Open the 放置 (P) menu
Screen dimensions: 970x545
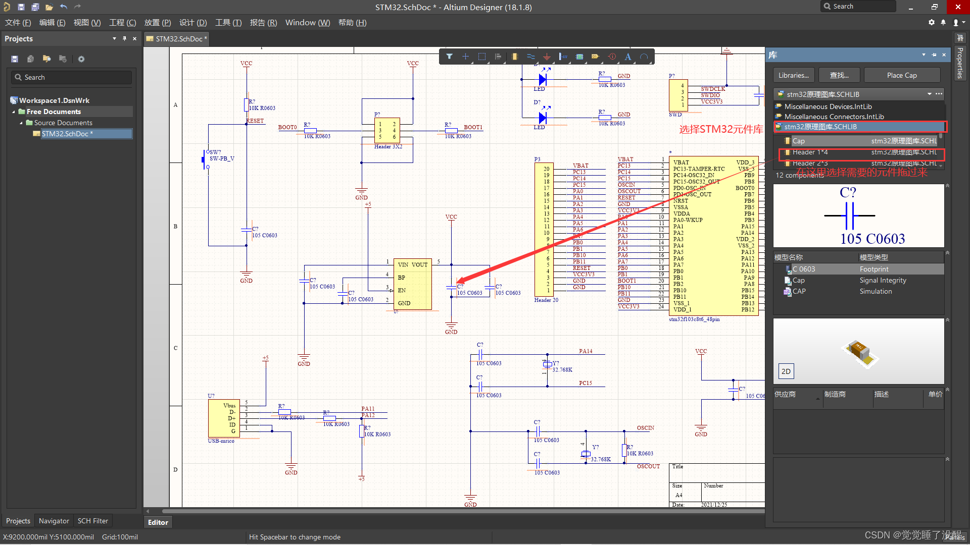coord(157,23)
